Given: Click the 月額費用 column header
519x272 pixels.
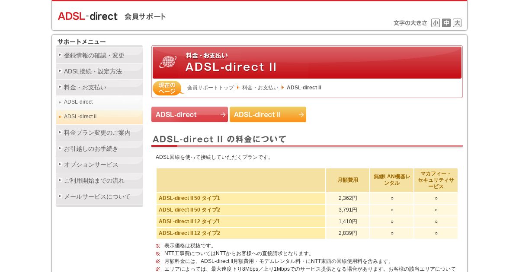Looking at the screenshot, I should coord(348,180).
